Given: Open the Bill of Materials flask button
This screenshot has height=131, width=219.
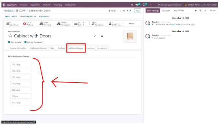Looking at the screenshot, I should [114, 24].
